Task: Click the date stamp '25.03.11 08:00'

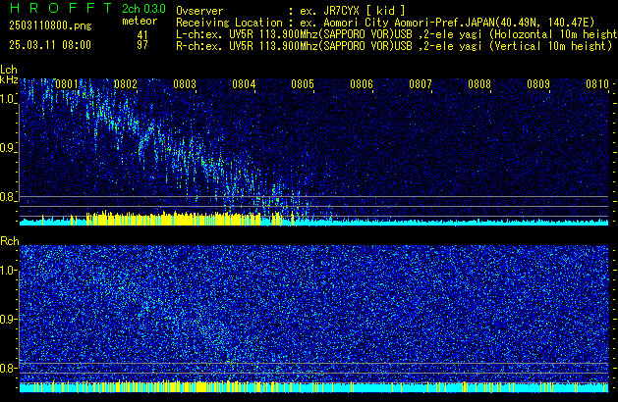Action: pos(50,45)
